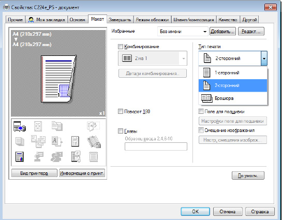This screenshot has width=282, height=220.
Task: Click the page preview thumbnail
Action: point(58,79)
